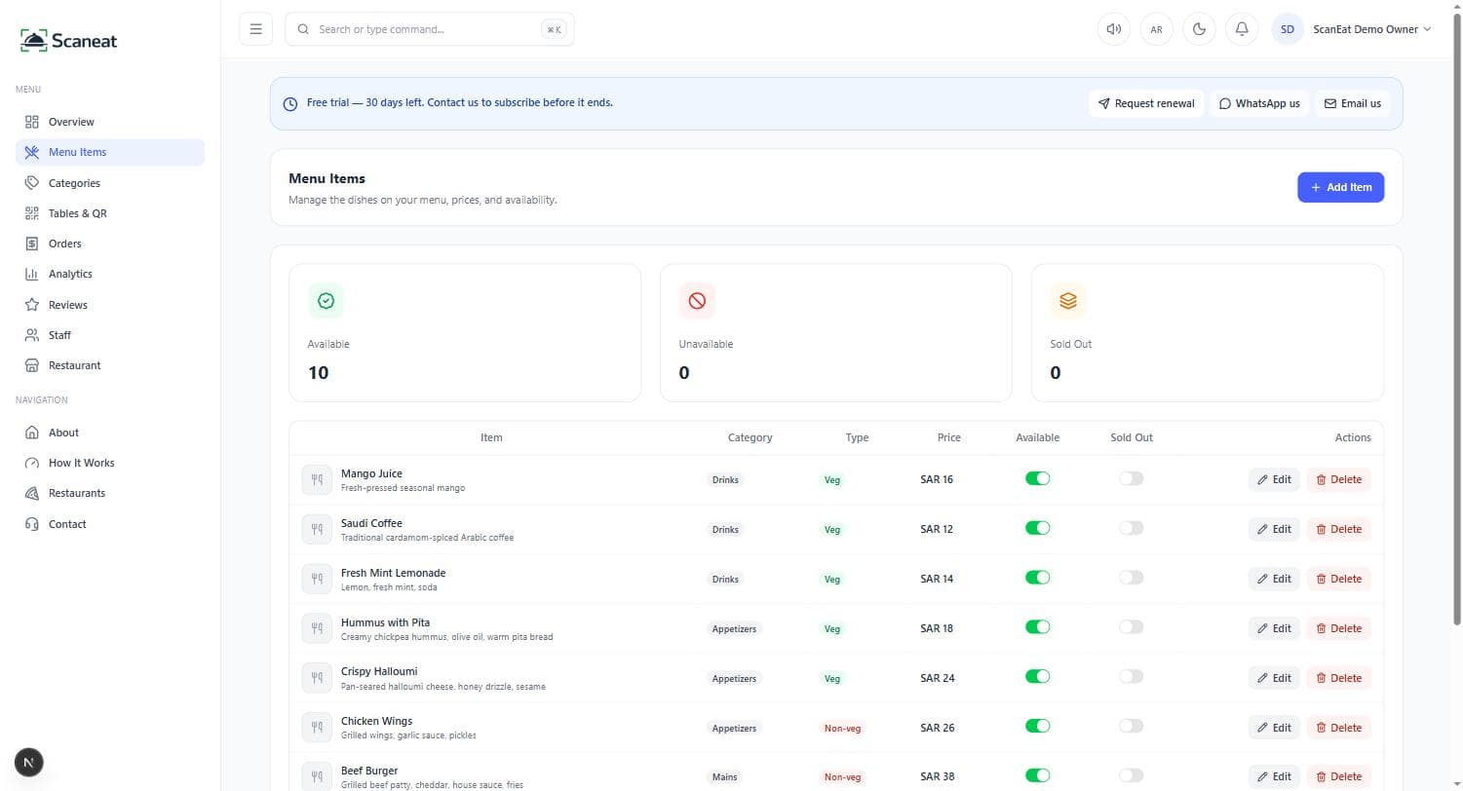The height and width of the screenshot is (791, 1463).
Task: Click the Hummus with Pita image placeholder
Action: (x=317, y=628)
